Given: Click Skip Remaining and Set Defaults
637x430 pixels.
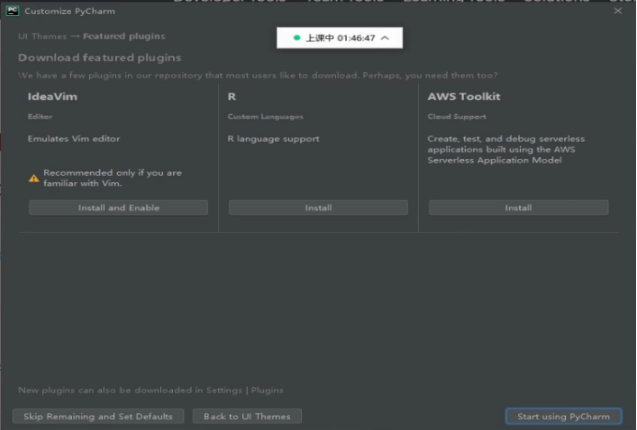Looking at the screenshot, I should coord(98,416).
